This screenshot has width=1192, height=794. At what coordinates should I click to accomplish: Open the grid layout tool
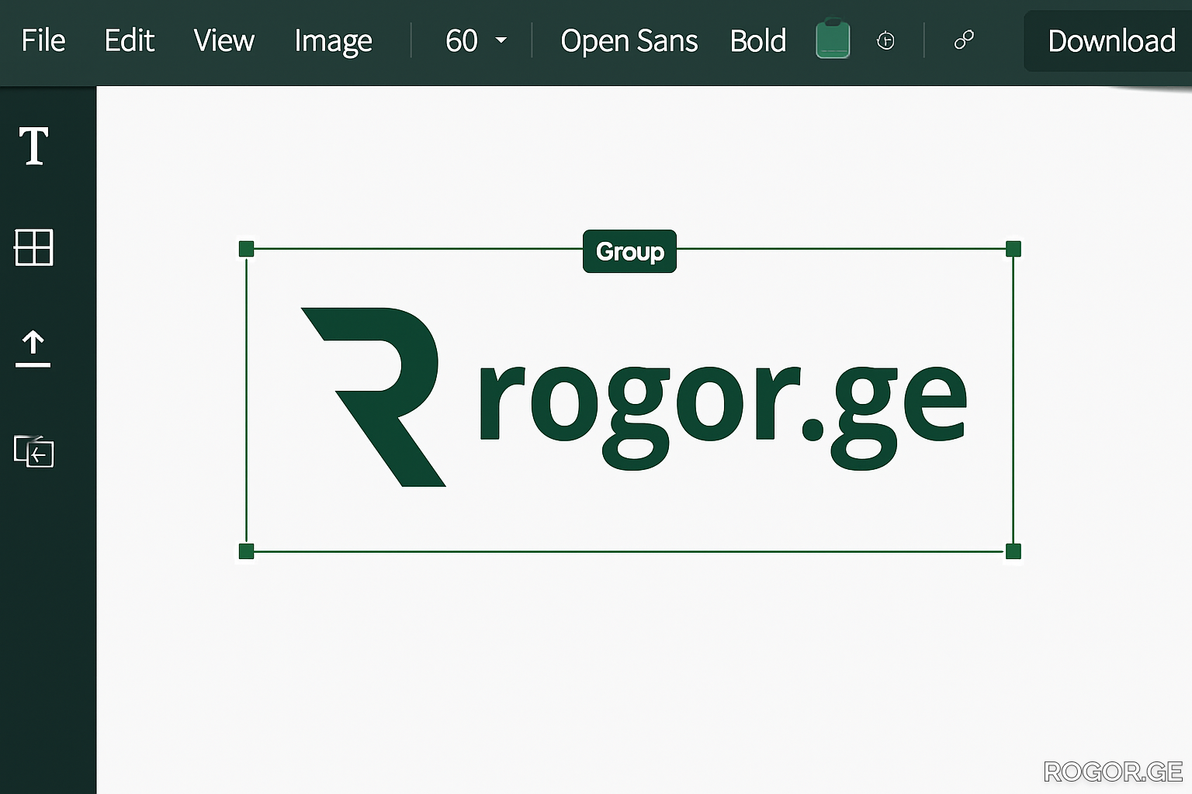coord(33,247)
